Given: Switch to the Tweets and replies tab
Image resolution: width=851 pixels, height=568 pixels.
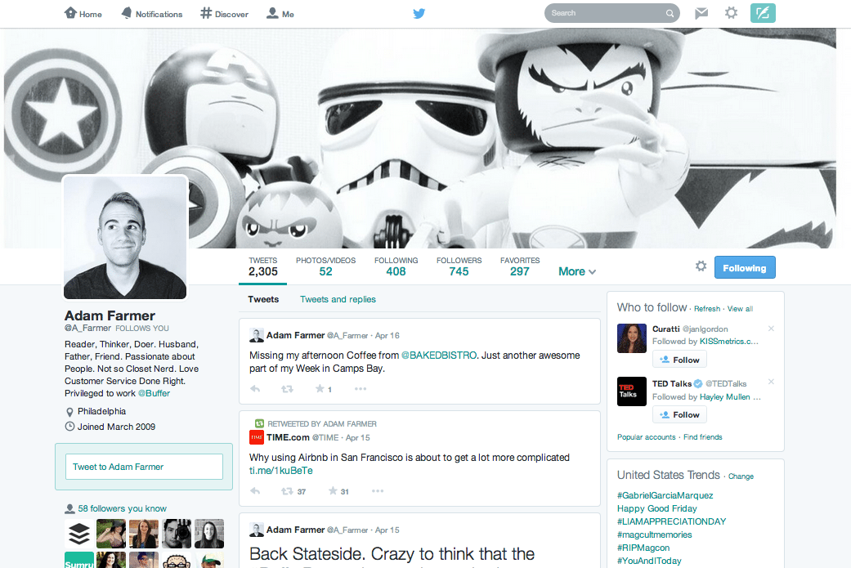Looking at the screenshot, I should point(338,299).
